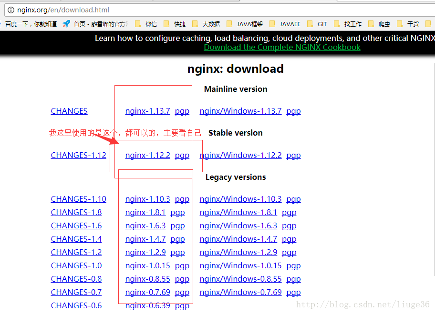Download nginx-1.4.7 source

pos(145,239)
